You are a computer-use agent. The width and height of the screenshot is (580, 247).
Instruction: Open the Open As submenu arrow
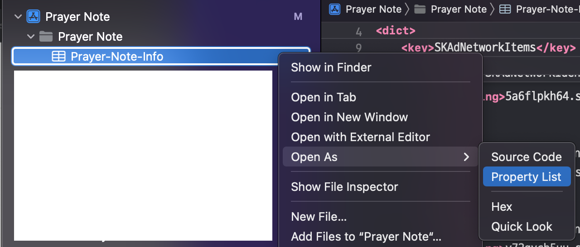click(x=466, y=157)
